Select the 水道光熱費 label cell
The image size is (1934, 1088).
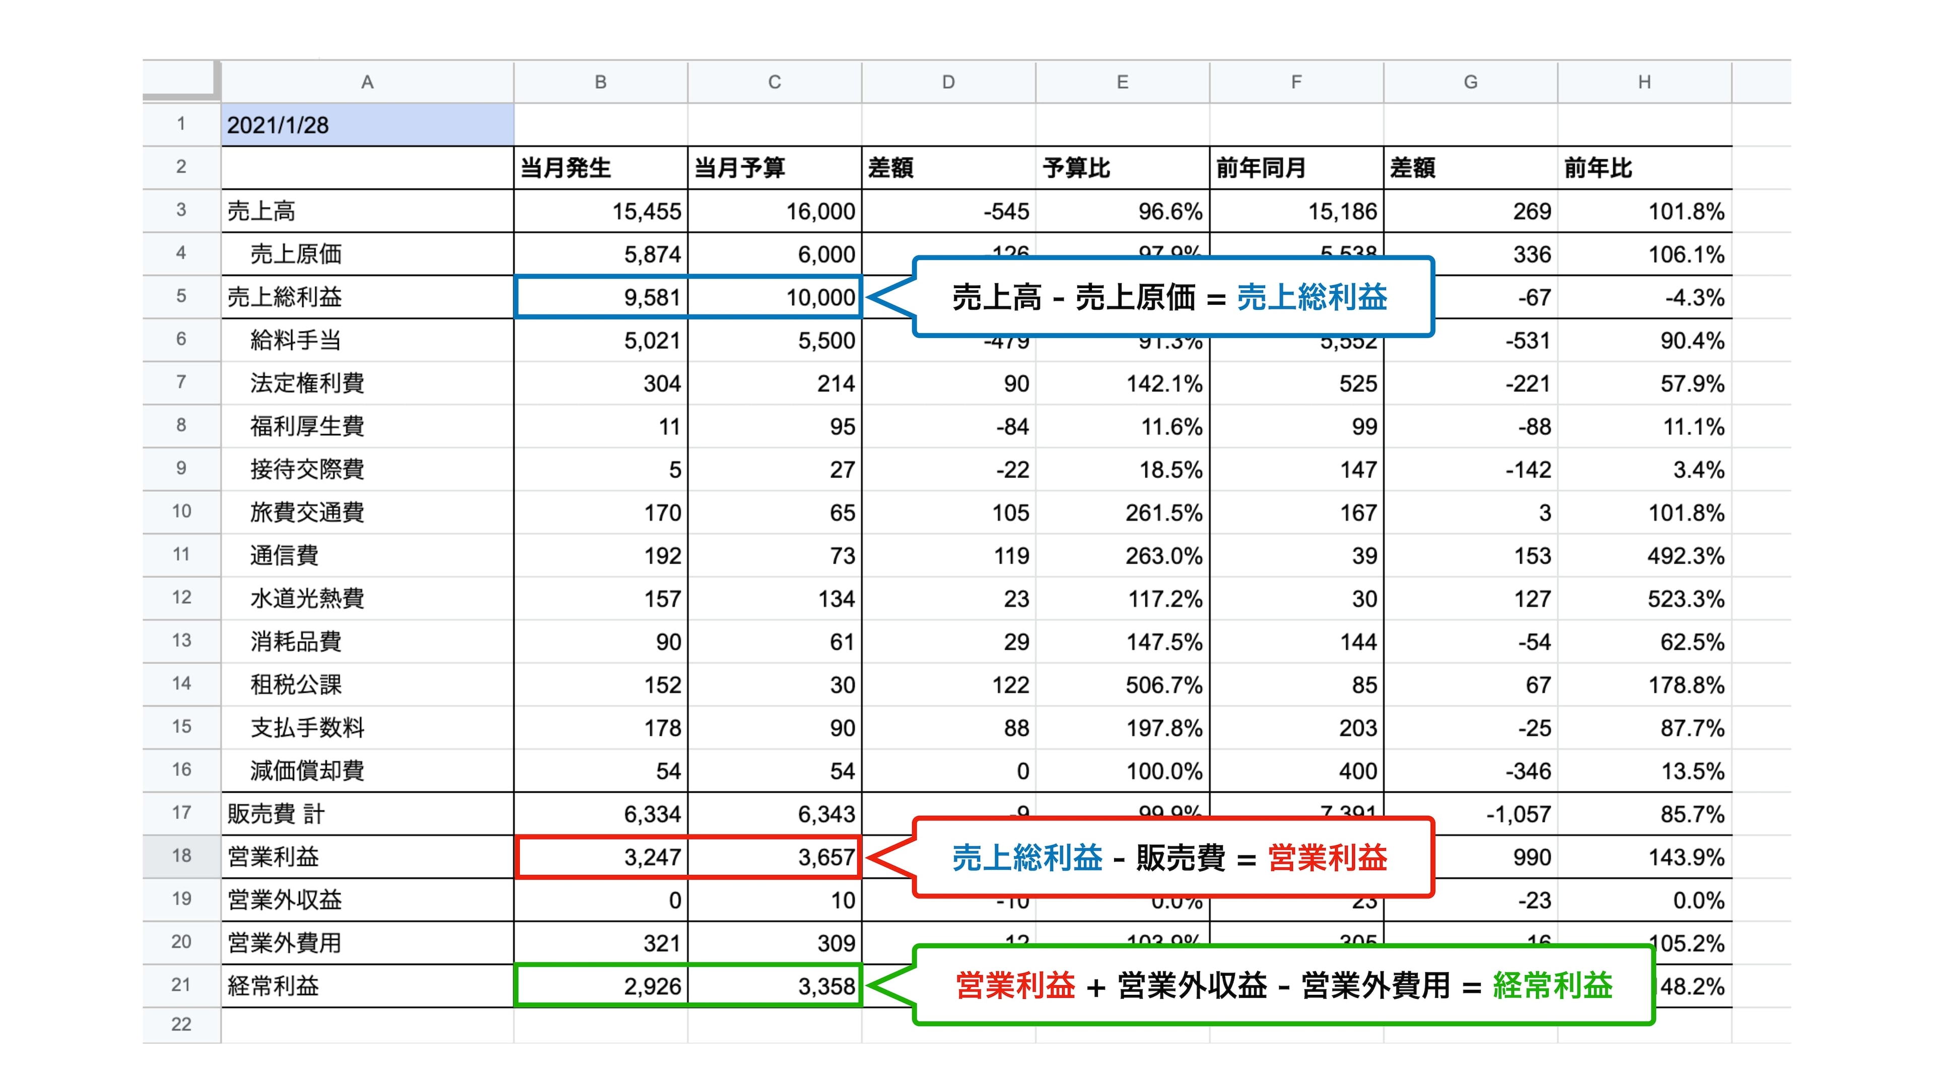point(367,598)
